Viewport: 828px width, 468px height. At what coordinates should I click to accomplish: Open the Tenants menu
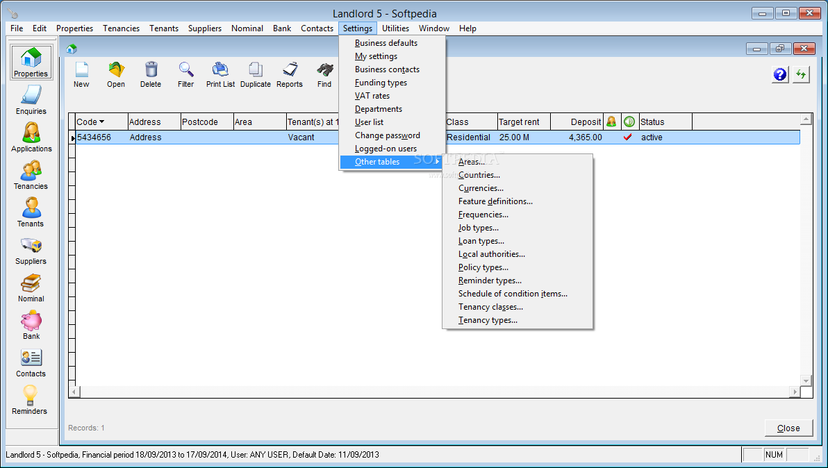(x=164, y=28)
